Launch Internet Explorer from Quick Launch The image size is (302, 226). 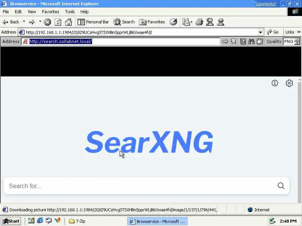point(40,221)
